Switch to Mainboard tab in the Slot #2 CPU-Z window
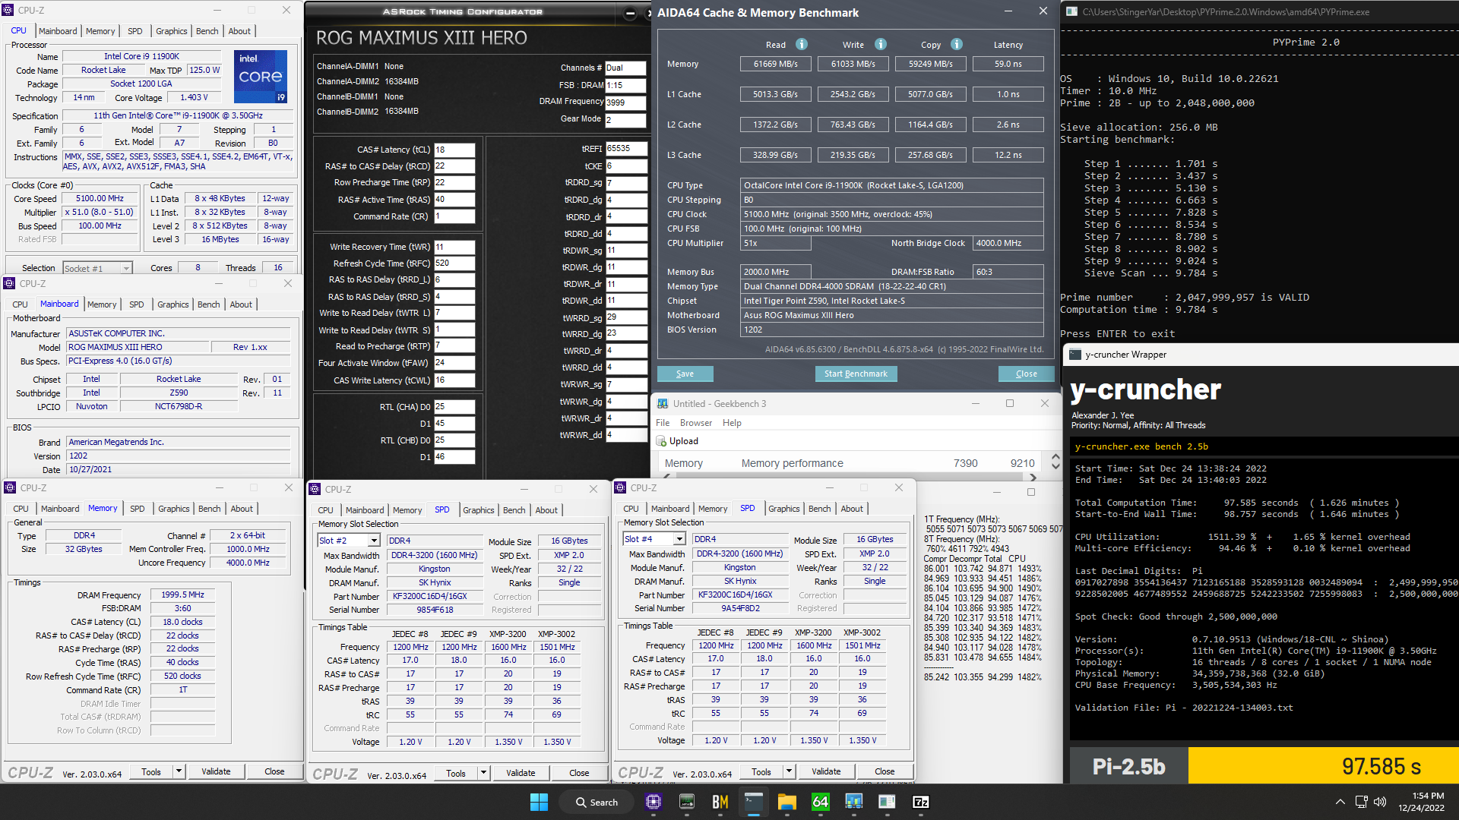 (365, 510)
